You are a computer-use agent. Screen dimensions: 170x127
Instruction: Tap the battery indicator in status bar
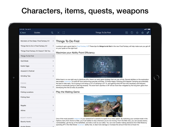149,29
